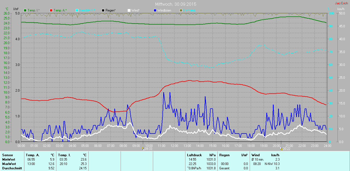Click the 'Temp. A.' column header
Image resolution: width=350 pixels, height=171 pixels.
33,155
